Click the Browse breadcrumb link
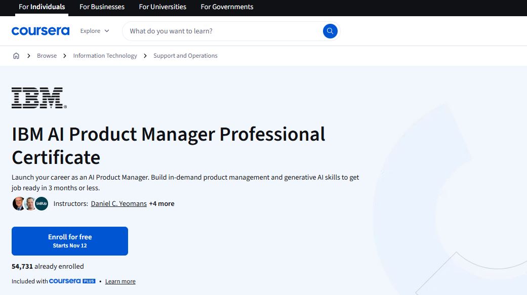 [47, 56]
